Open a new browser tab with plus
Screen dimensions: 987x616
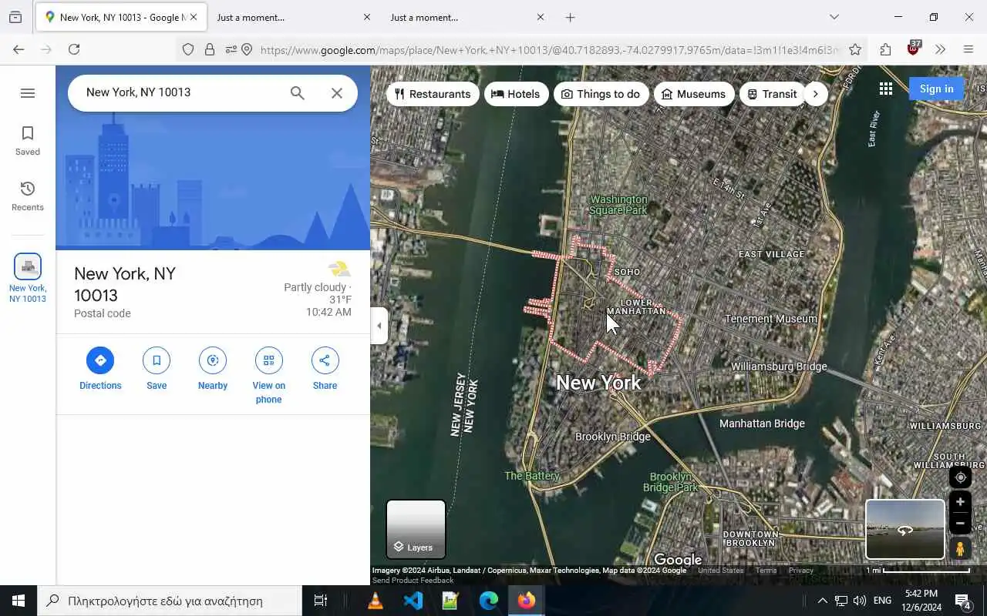570,17
